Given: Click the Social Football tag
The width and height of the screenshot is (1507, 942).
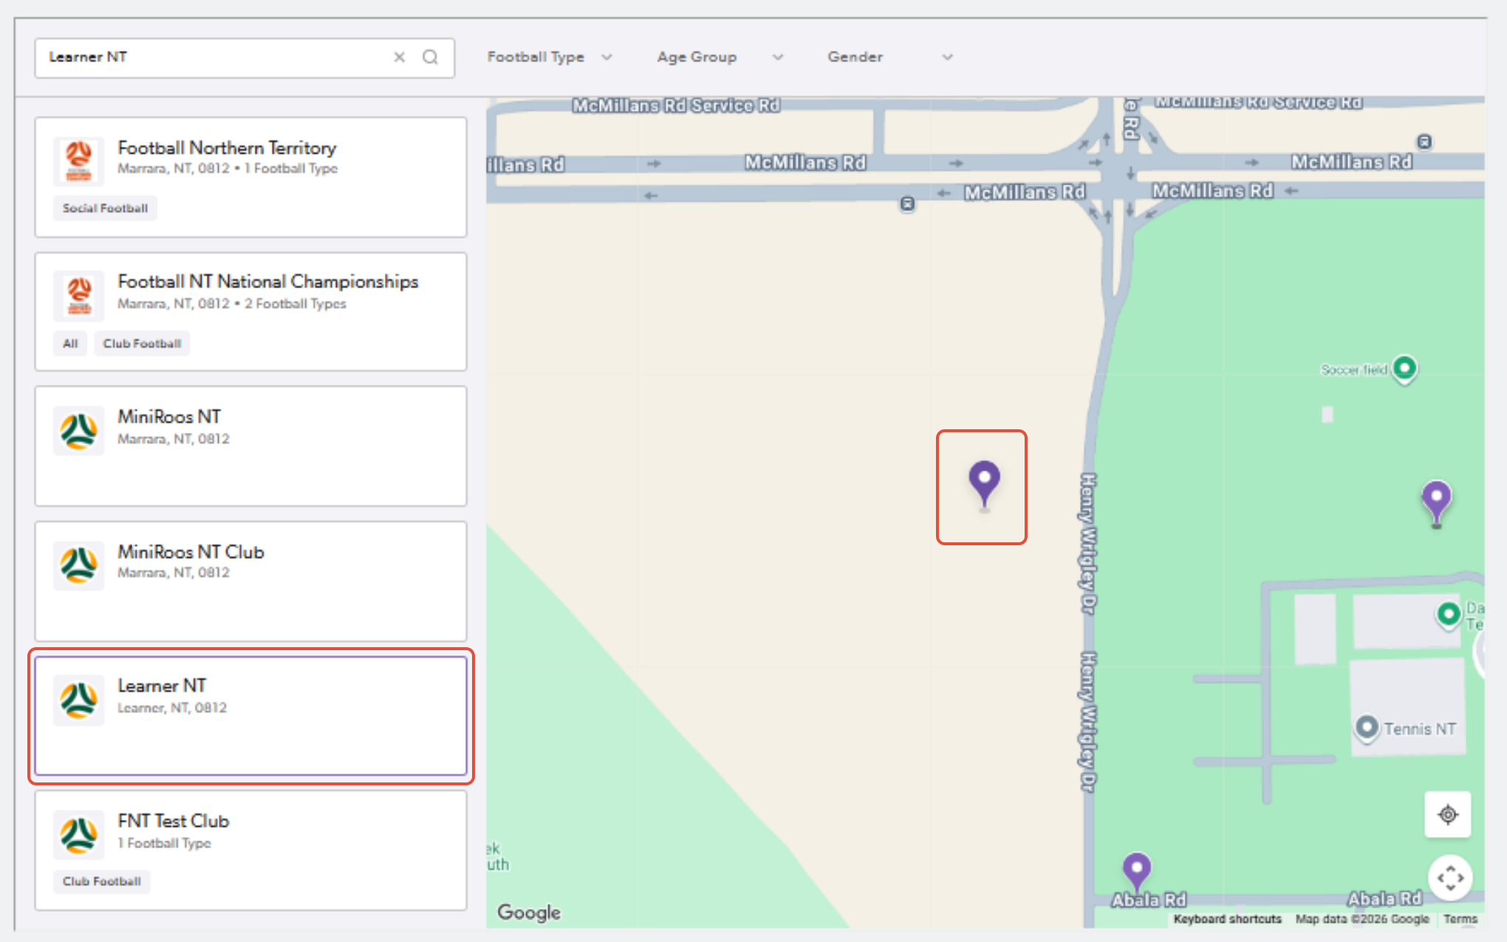Looking at the screenshot, I should [105, 208].
